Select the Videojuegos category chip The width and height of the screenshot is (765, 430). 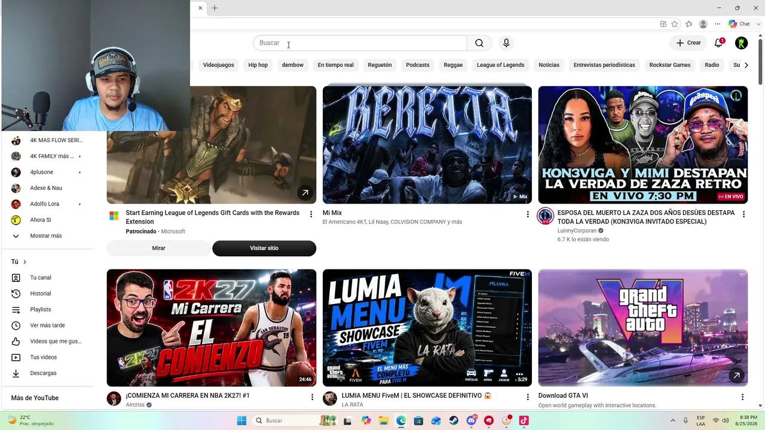tap(218, 65)
